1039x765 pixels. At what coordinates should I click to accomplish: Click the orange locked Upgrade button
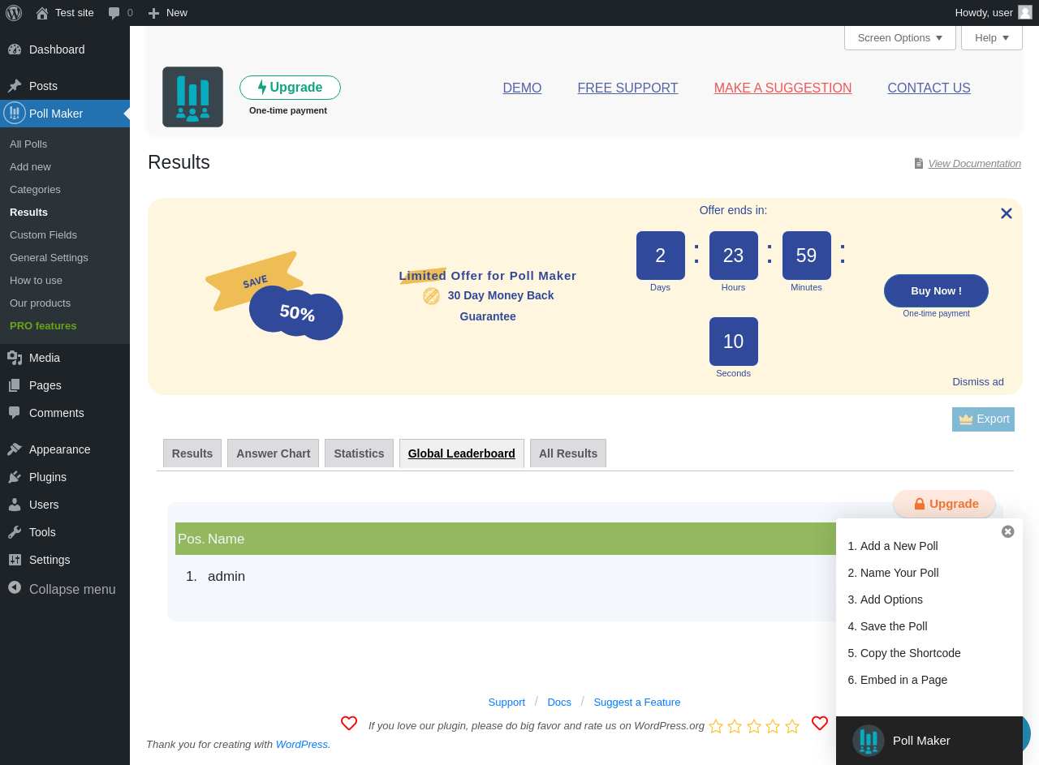(945, 504)
